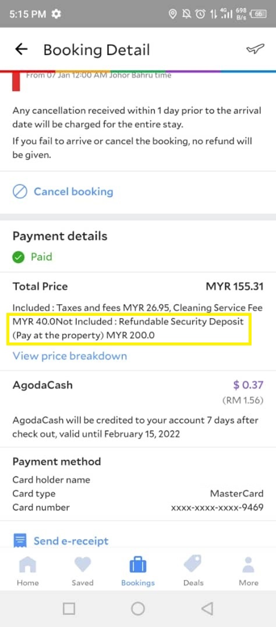The width and height of the screenshot is (276, 627).
Task: Tap Android back triangle button
Action: point(207,608)
